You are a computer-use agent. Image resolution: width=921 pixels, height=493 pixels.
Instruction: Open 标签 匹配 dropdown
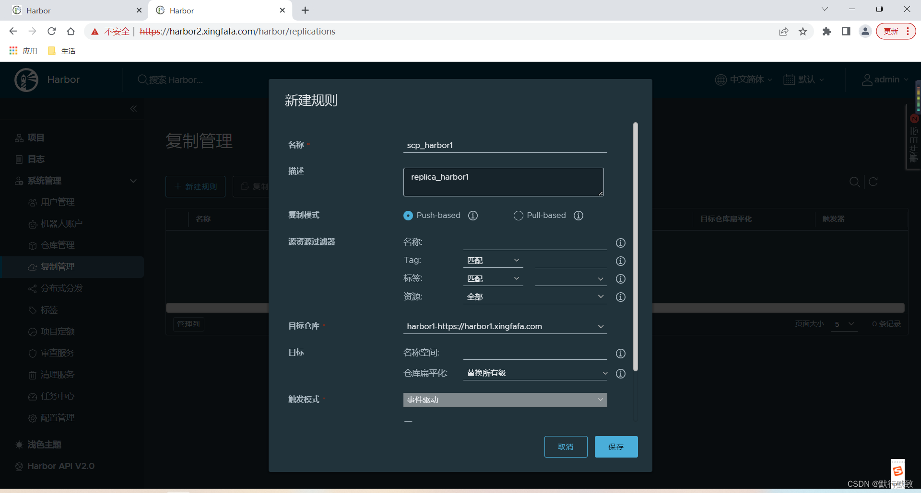pos(493,279)
